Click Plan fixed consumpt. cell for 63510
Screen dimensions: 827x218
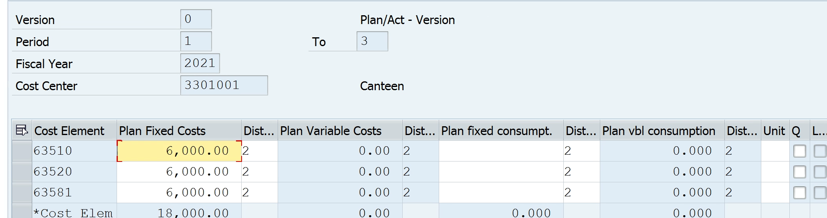click(x=500, y=151)
